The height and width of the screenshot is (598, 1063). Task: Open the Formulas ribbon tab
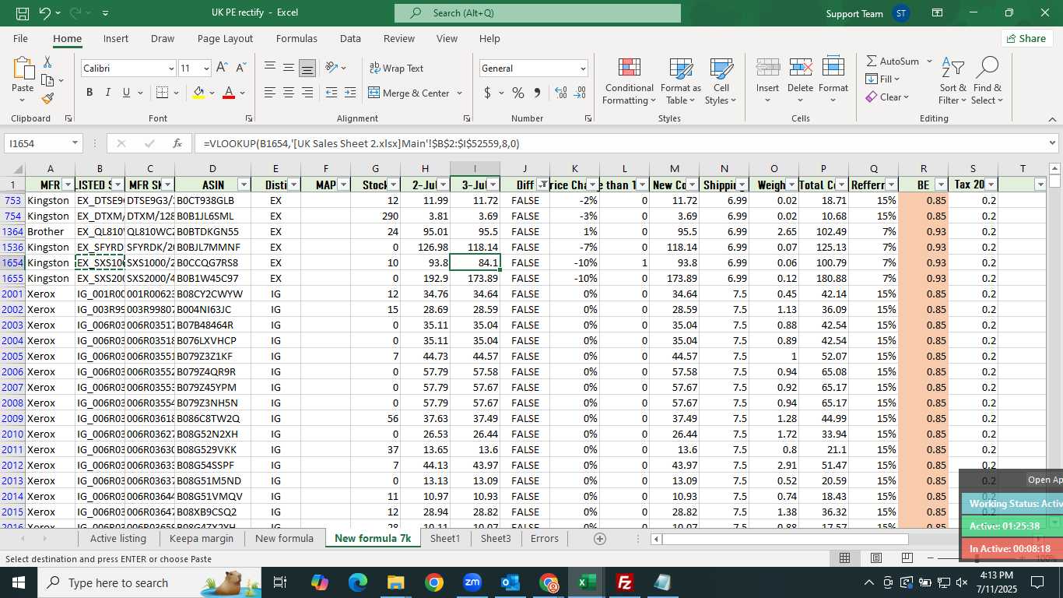click(x=296, y=38)
